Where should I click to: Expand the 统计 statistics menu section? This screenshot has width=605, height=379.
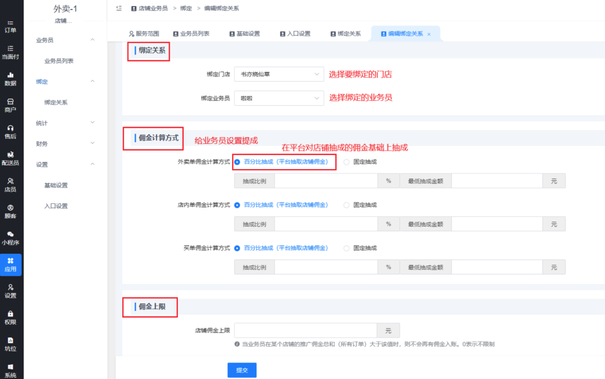[x=65, y=123]
